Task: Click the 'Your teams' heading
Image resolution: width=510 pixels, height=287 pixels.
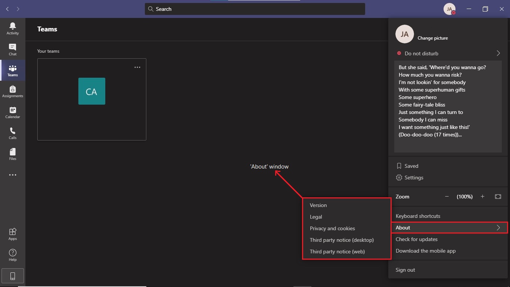Action: tap(48, 51)
